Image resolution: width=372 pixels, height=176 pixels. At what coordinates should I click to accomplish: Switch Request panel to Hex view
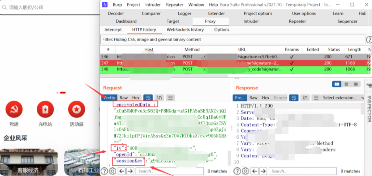pyautogui.click(x=136, y=98)
